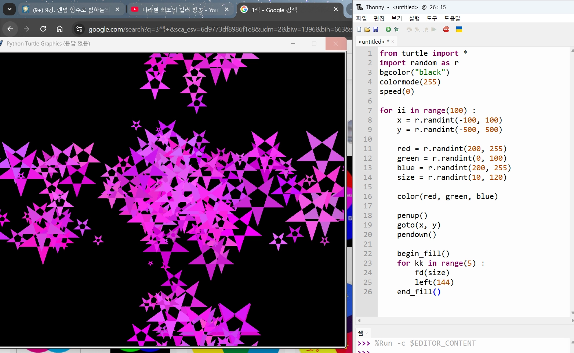Save the script with the floppy disk icon

coord(375,29)
